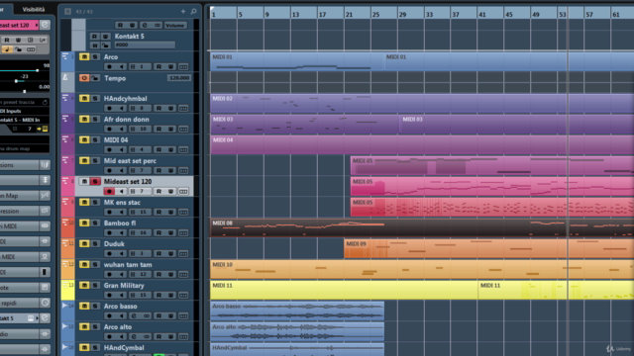The height and width of the screenshot is (356, 634).
Task: Click ruler at bar 41
Action: pos(482,14)
